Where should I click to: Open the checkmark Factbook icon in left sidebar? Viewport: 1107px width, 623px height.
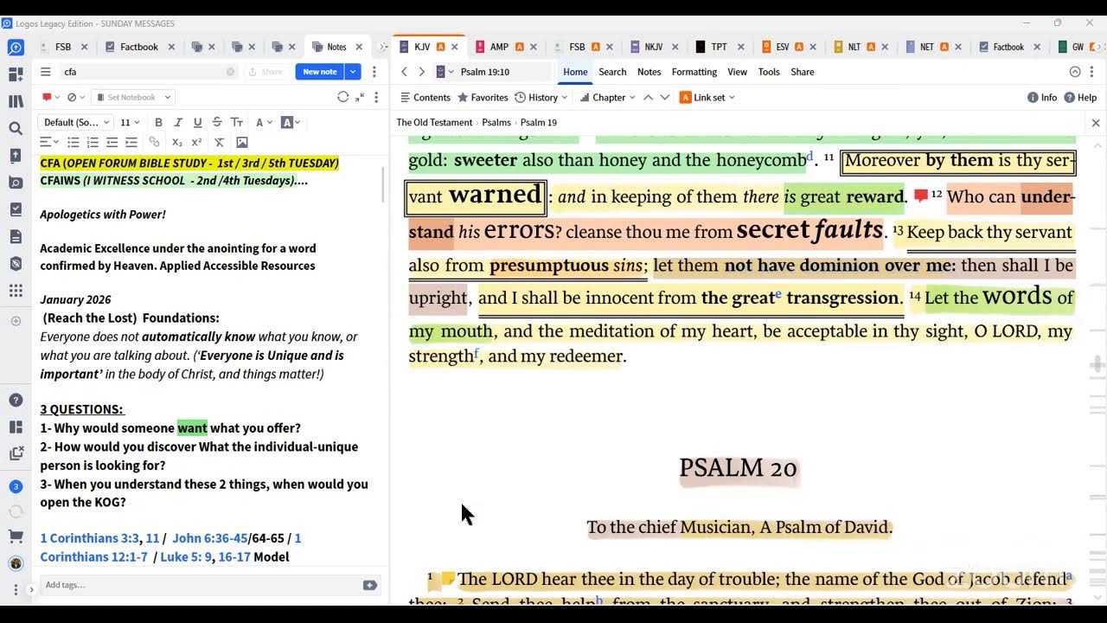[16, 209]
